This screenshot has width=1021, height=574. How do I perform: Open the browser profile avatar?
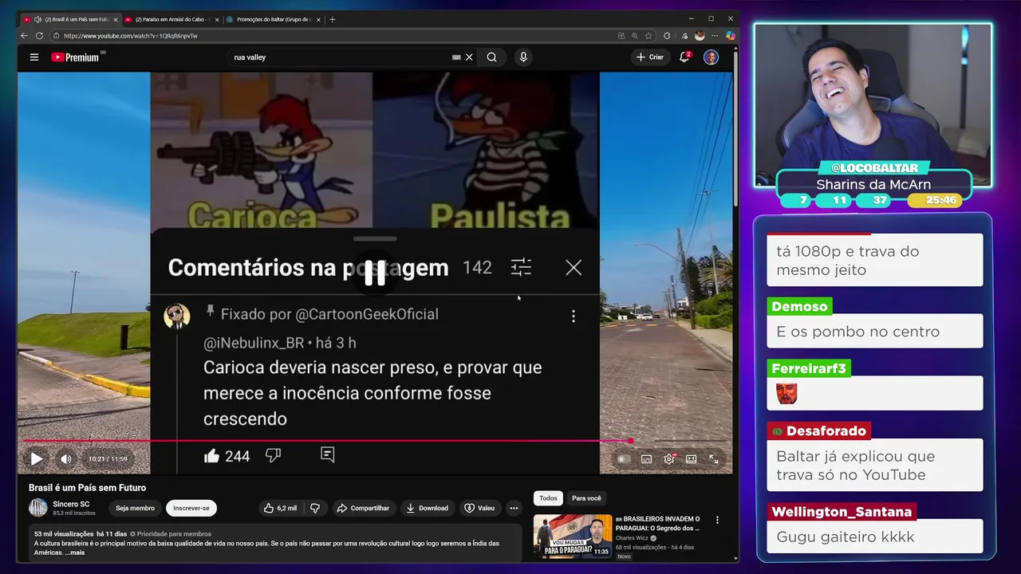(x=700, y=36)
